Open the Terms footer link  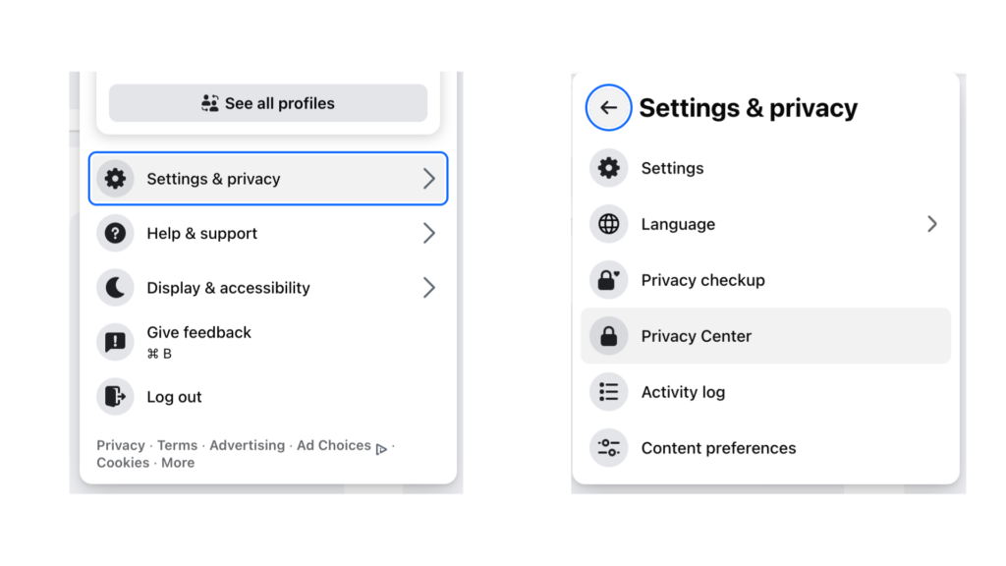(177, 445)
